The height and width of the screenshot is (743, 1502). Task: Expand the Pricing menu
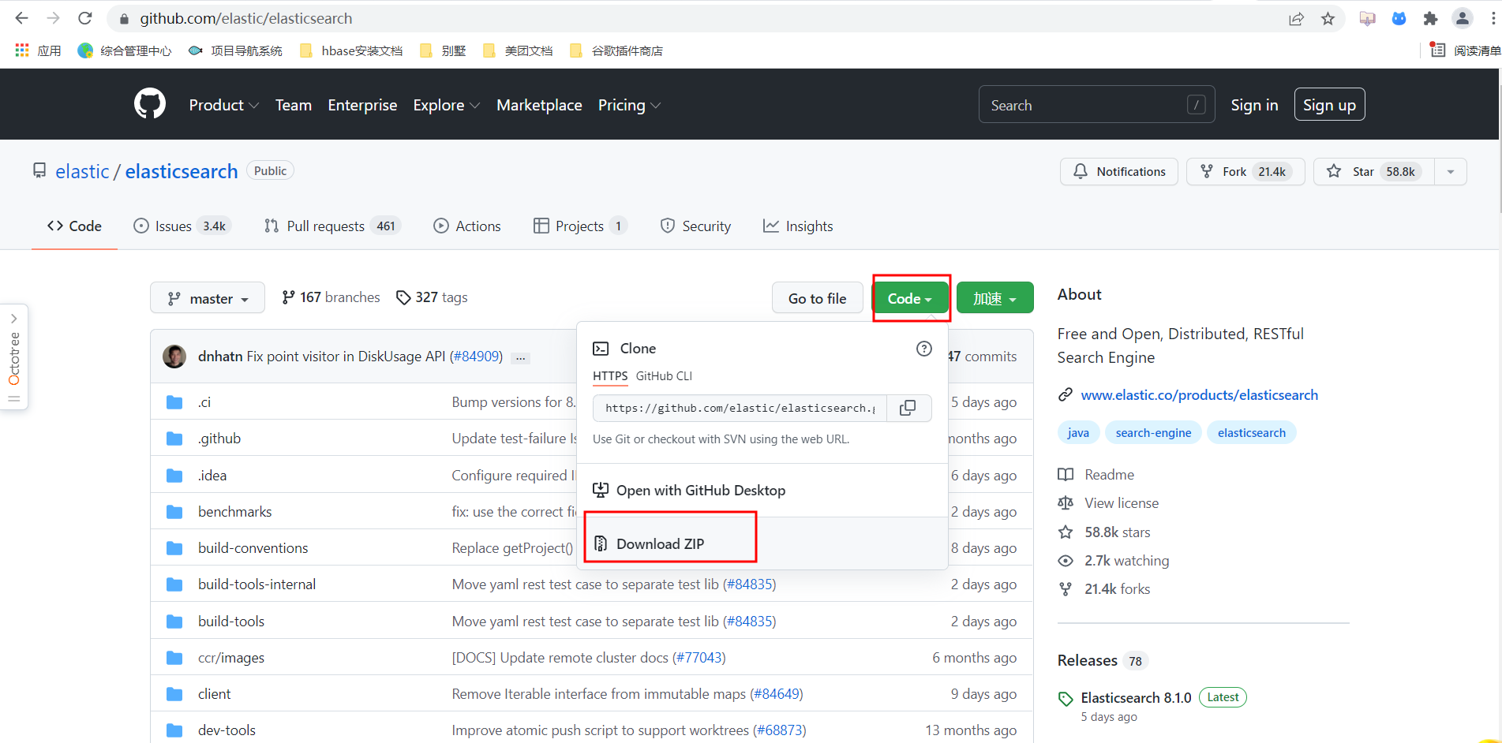629,105
